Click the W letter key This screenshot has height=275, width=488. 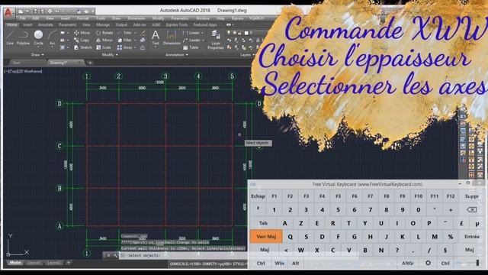(300, 250)
